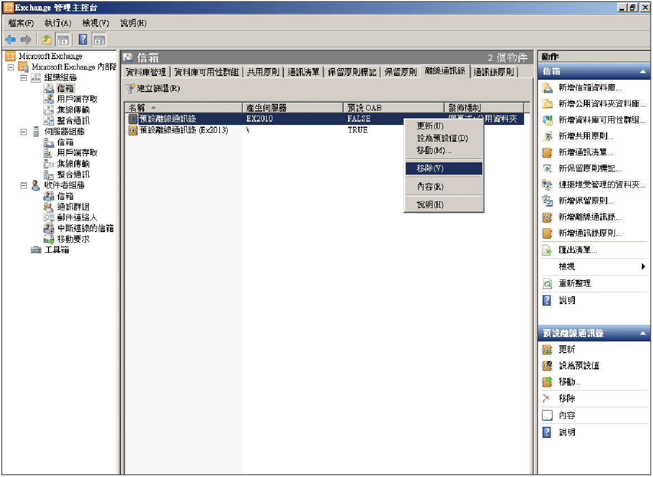Select 用戶端存取 under 組織組態
Screen dimensions: 653x477
click(x=77, y=99)
